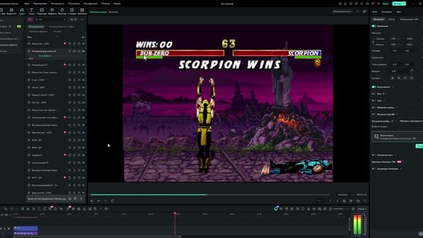Toggle the AI face mosaic switch
Viewport: 423px width, 238px height.
point(373,114)
